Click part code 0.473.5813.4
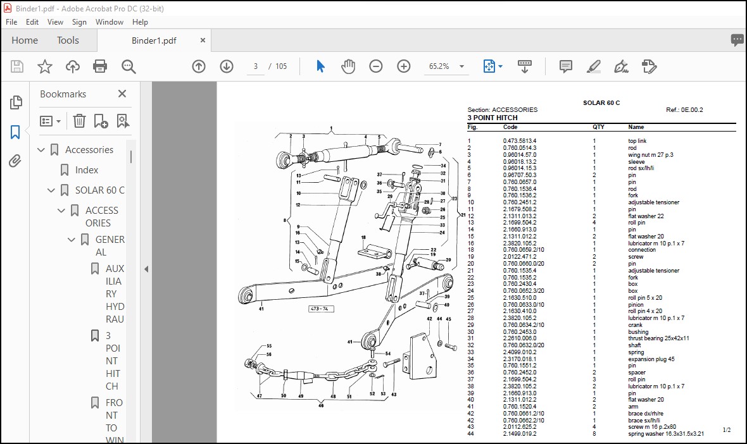This screenshot has width=747, height=444. pos(520,141)
